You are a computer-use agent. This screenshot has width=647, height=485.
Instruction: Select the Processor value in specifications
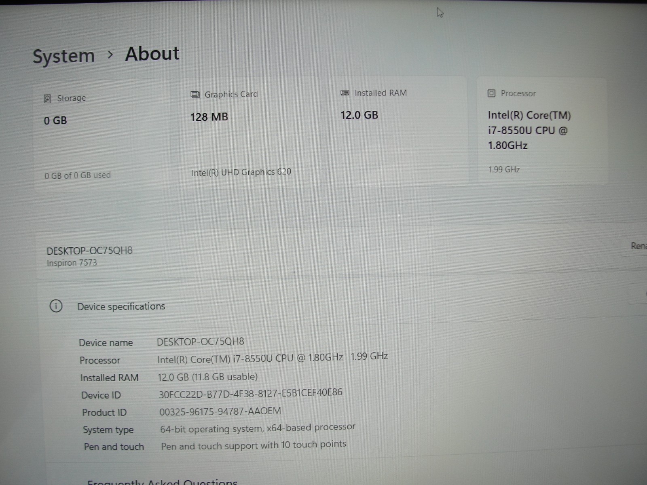pos(273,358)
